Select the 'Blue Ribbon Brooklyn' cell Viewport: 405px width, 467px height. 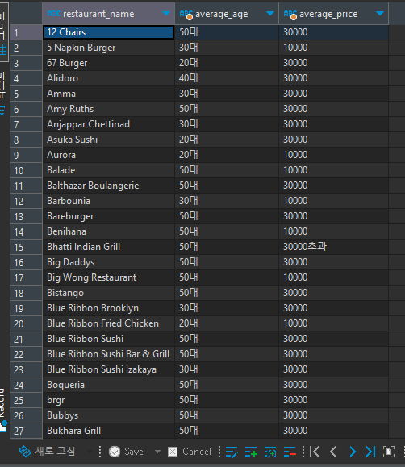pyautogui.click(x=108, y=308)
